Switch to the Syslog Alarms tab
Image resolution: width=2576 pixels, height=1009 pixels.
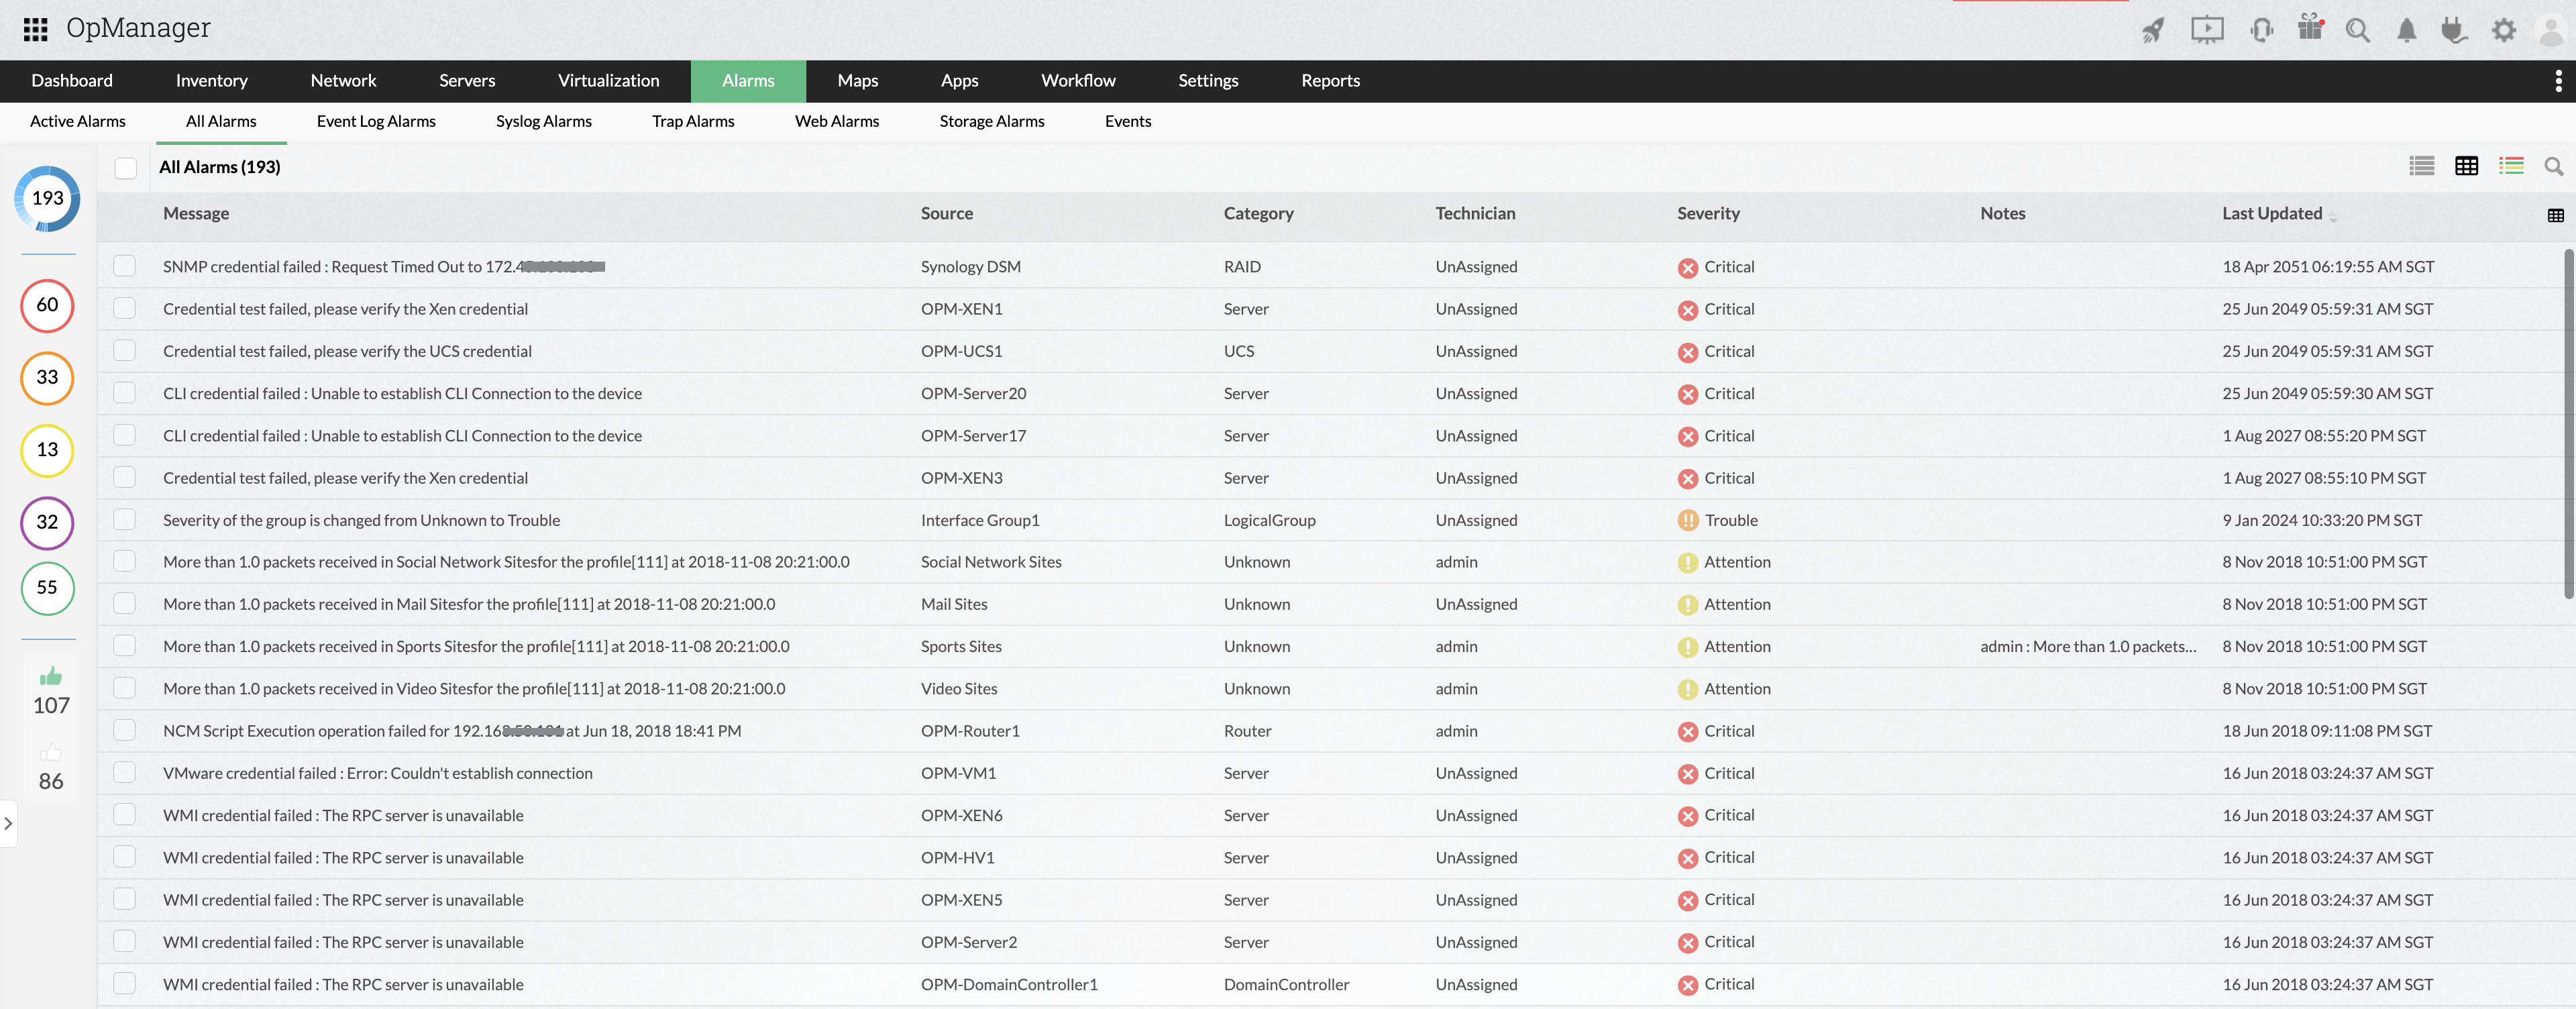tap(544, 121)
